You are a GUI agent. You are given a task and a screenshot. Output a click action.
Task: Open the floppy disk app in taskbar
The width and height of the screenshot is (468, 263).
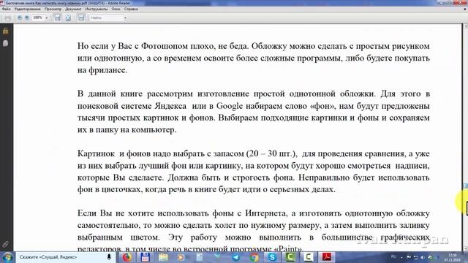pos(145,257)
